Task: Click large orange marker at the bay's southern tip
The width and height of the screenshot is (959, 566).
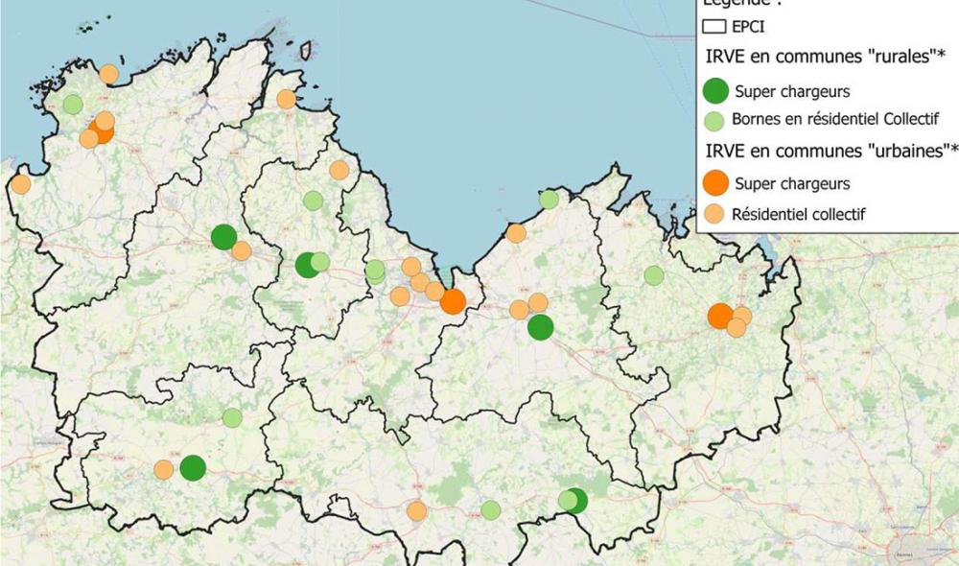Action: (x=454, y=301)
